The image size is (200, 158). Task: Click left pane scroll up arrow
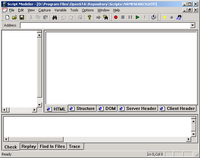coord(39,35)
